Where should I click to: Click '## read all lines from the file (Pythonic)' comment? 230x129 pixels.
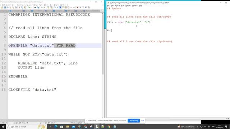pyautogui.click(x=139, y=42)
